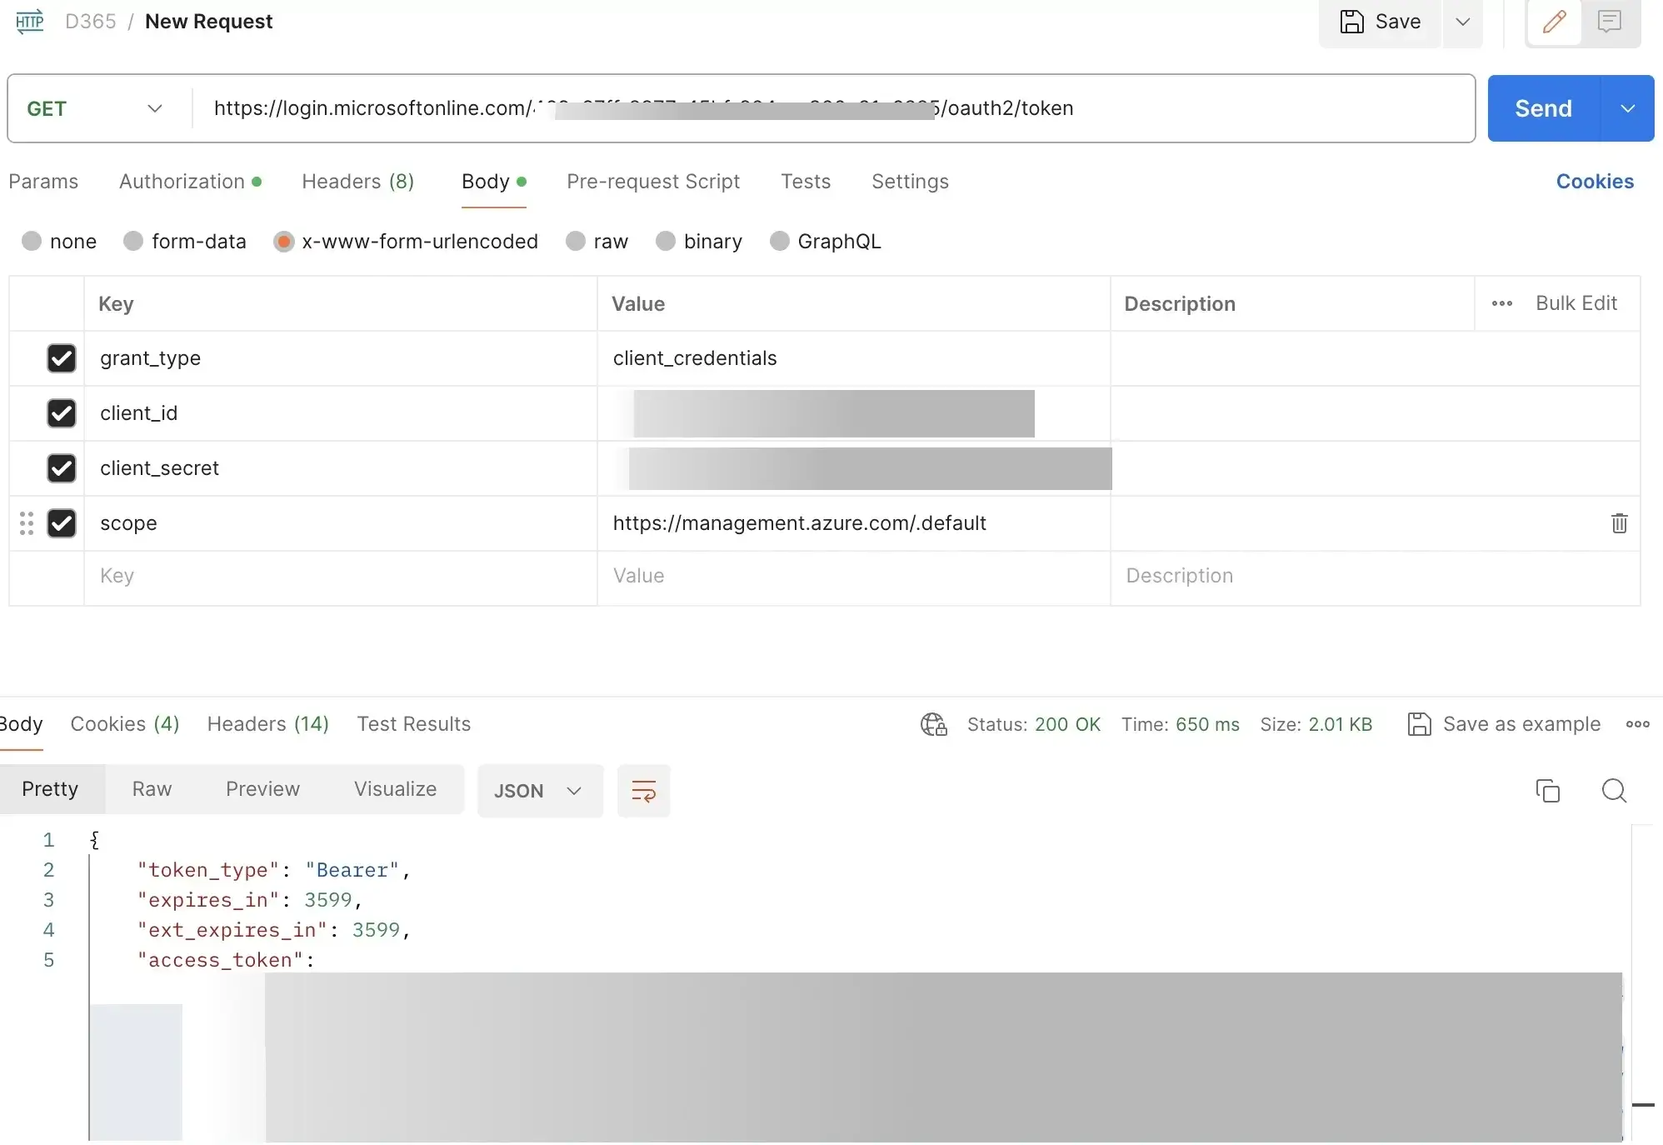
Task: Click the Time 650 ms indicator
Action: [1181, 724]
